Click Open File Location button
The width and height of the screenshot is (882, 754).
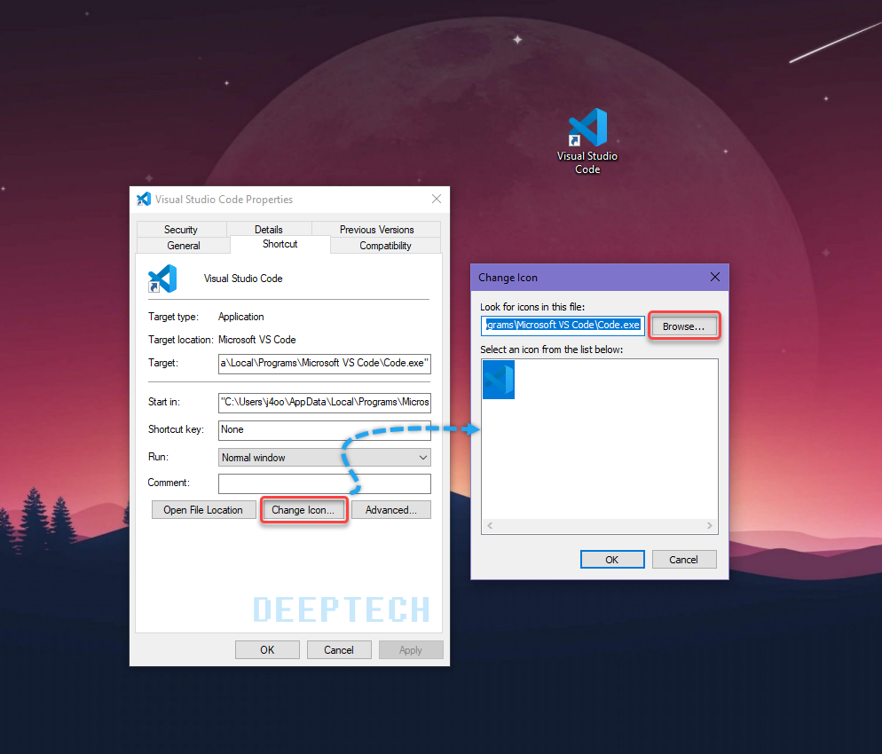[x=203, y=510]
